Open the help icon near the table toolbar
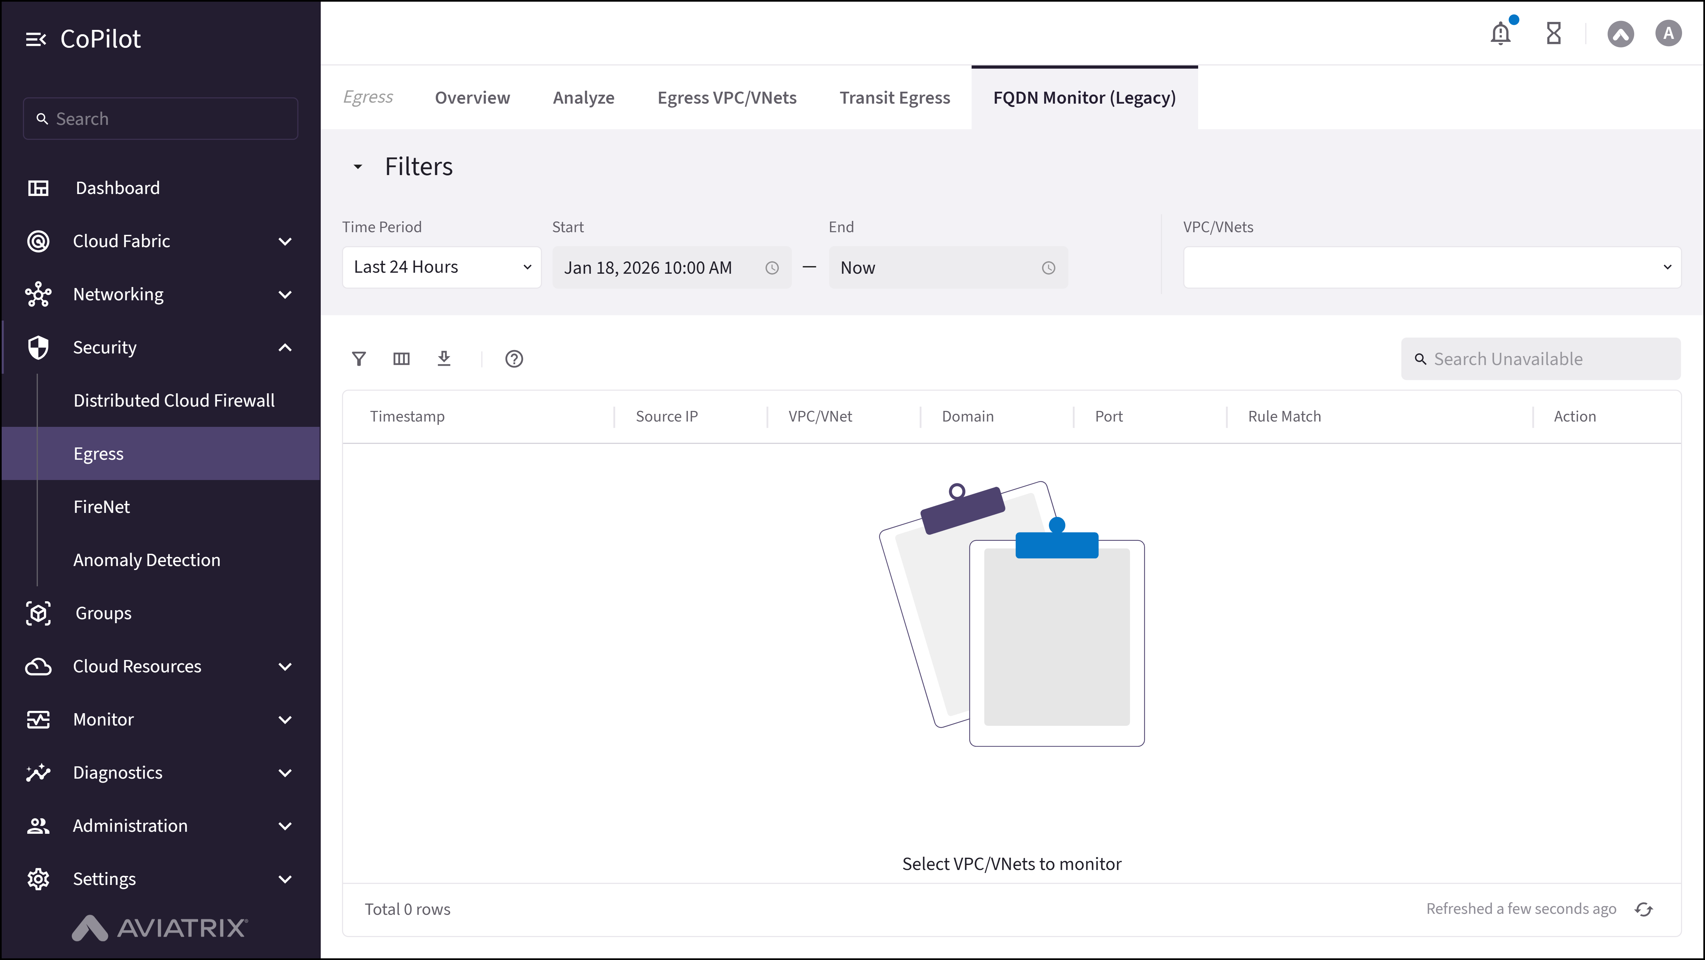This screenshot has height=960, width=1705. [x=513, y=359]
